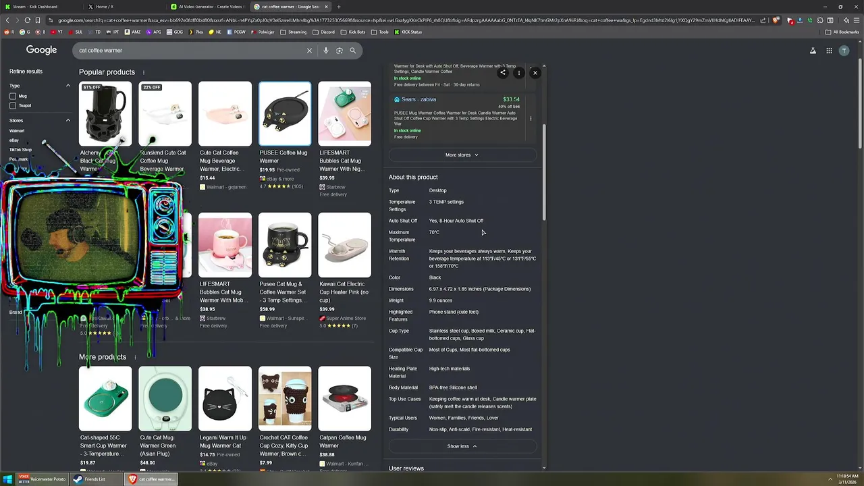Open Google Lens image search icon
Screen dimensions: 864x486
pyautogui.click(x=340, y=51)
